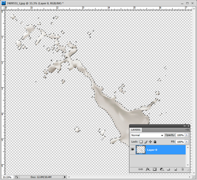Switch to the LAYERS tab
This screenshot has height=180, width=197.
coord(135,130)
